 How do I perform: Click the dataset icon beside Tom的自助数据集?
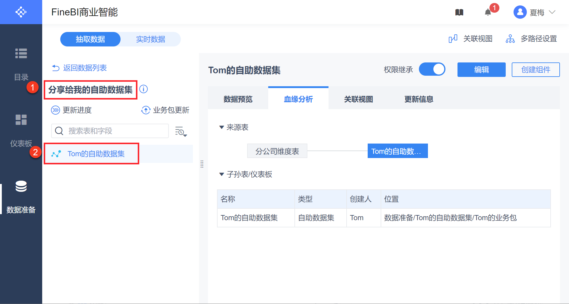(56, 154)
